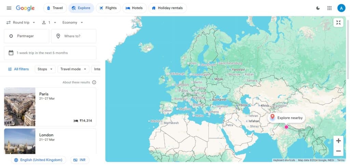Click the pink origin marker on map
This screenshot has width=350, height=166.
(286, 127)
